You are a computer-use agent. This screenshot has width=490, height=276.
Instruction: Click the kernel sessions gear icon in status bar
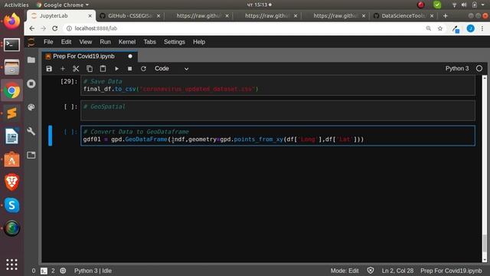click(63, 271)
